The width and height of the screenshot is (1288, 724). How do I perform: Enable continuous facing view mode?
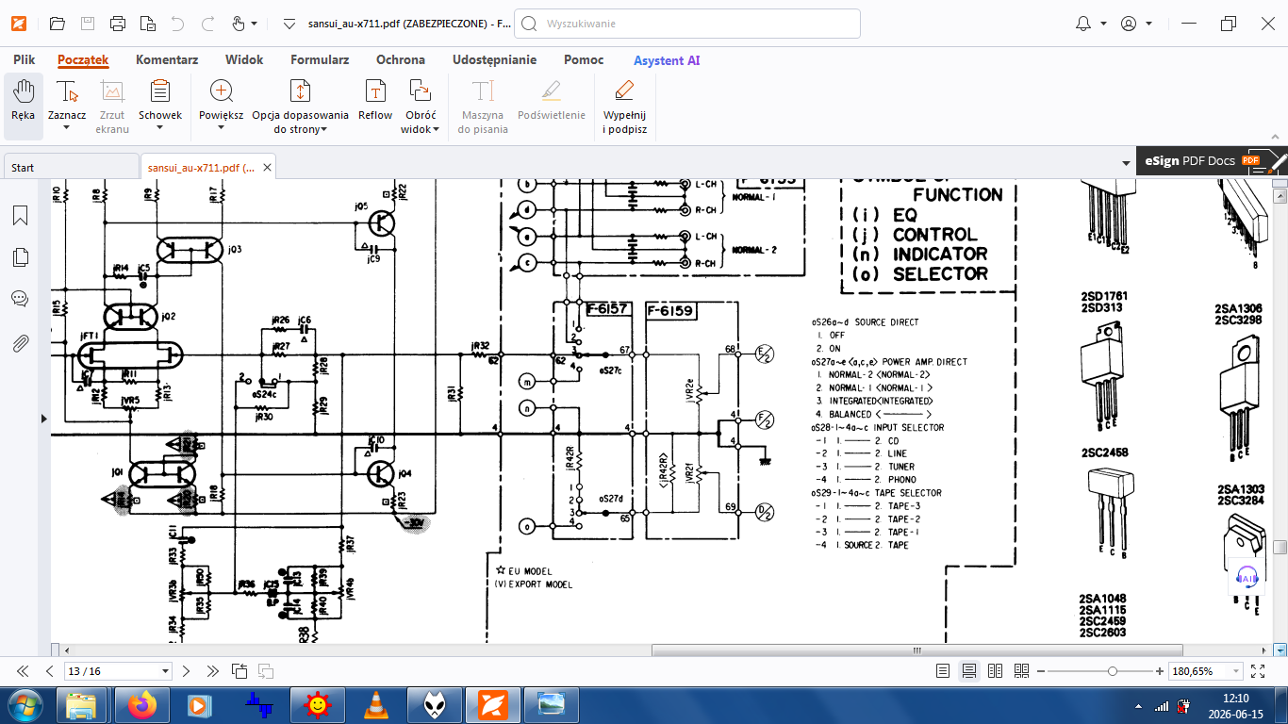point(1021,671)
